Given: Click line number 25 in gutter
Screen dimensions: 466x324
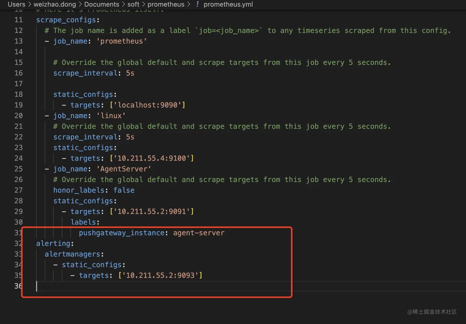Looking at the screenshot, I should tap(18, 169).
